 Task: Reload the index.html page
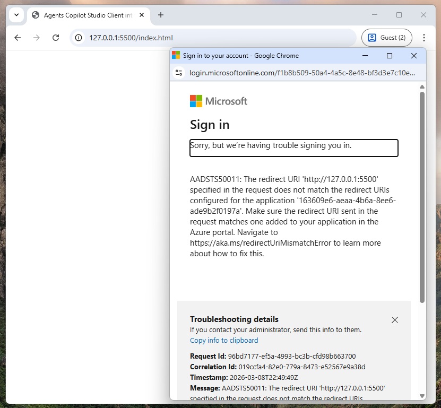coord(56,38)
